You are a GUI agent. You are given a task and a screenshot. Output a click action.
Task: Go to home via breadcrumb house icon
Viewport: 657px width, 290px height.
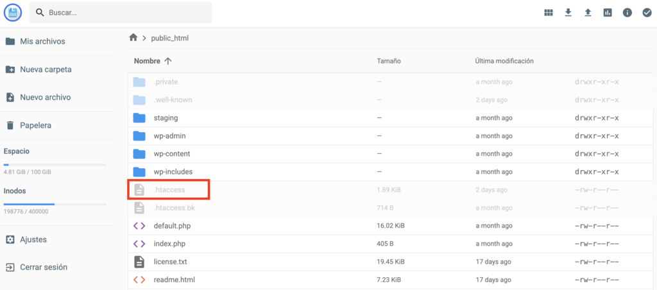tap(133, 38)
